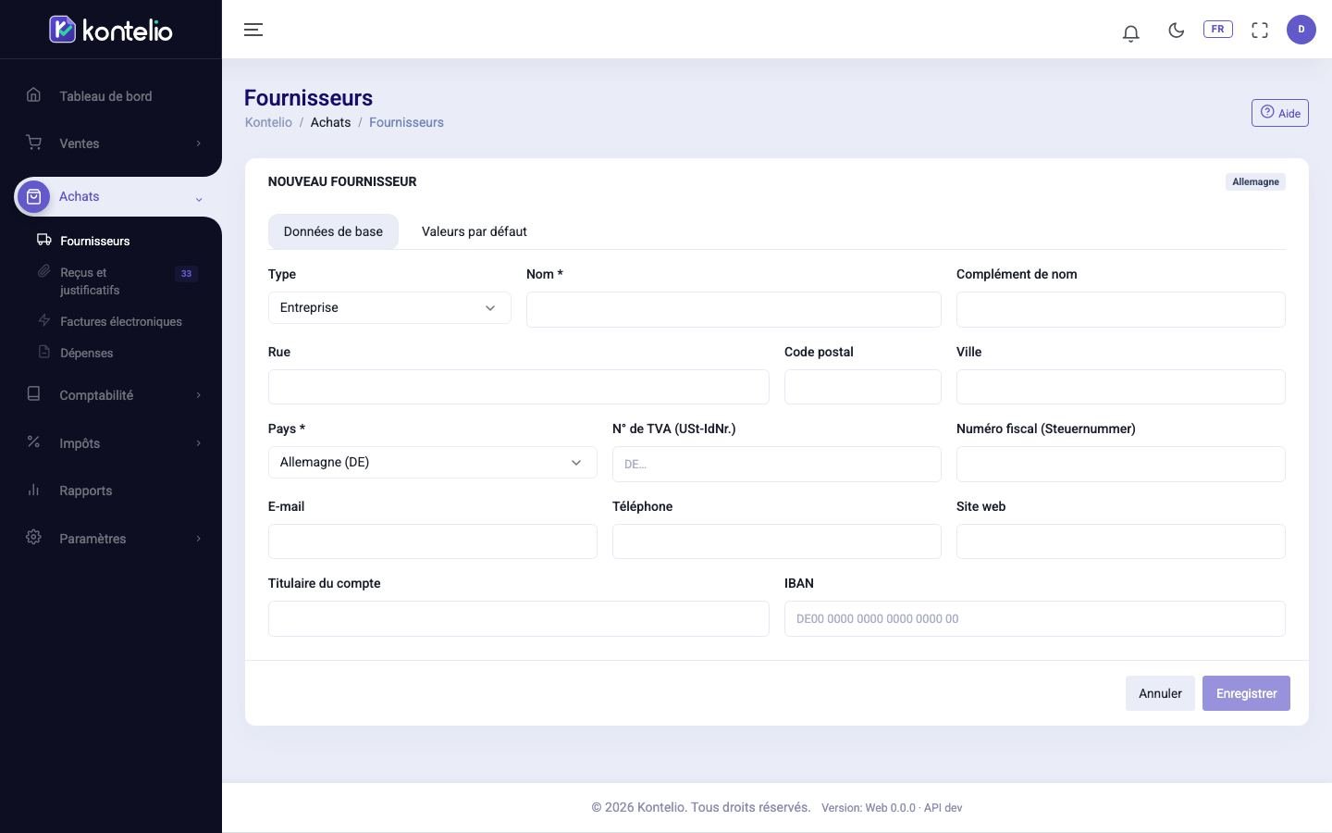
Task: Toggle dark mode moon icon
Action: (1176, 30)
